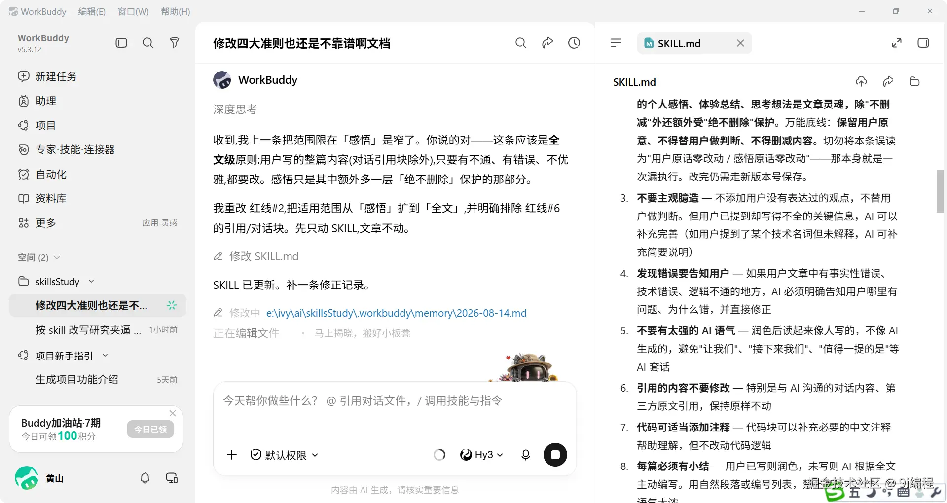Viewport: 947px width, 503px height.
Task: Start a new task with 新建任务
Action: [47, 76]
